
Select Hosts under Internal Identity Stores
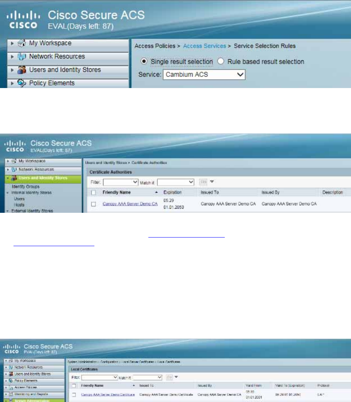(19, 205)
